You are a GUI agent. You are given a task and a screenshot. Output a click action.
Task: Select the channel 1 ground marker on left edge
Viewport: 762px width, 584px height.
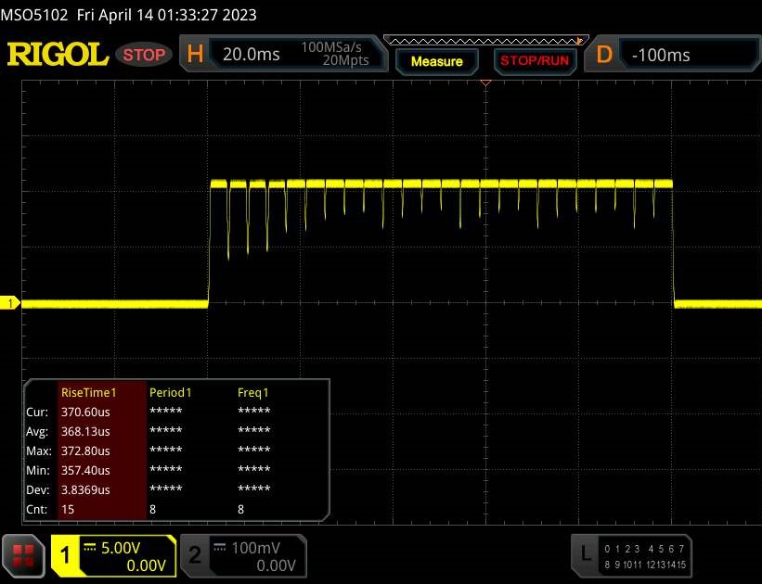[12, 303]
